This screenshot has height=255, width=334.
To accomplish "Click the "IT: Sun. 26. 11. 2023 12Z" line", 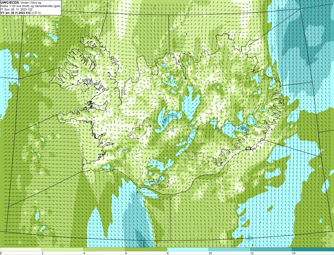I will click(16, 9).
